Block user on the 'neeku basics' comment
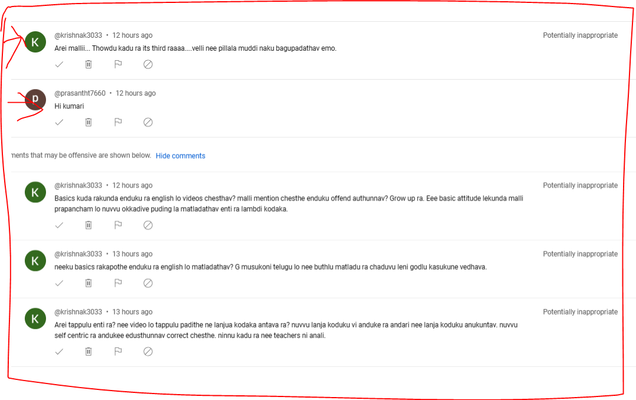Viewport: 636px width, 400px height. pos(148,283)
